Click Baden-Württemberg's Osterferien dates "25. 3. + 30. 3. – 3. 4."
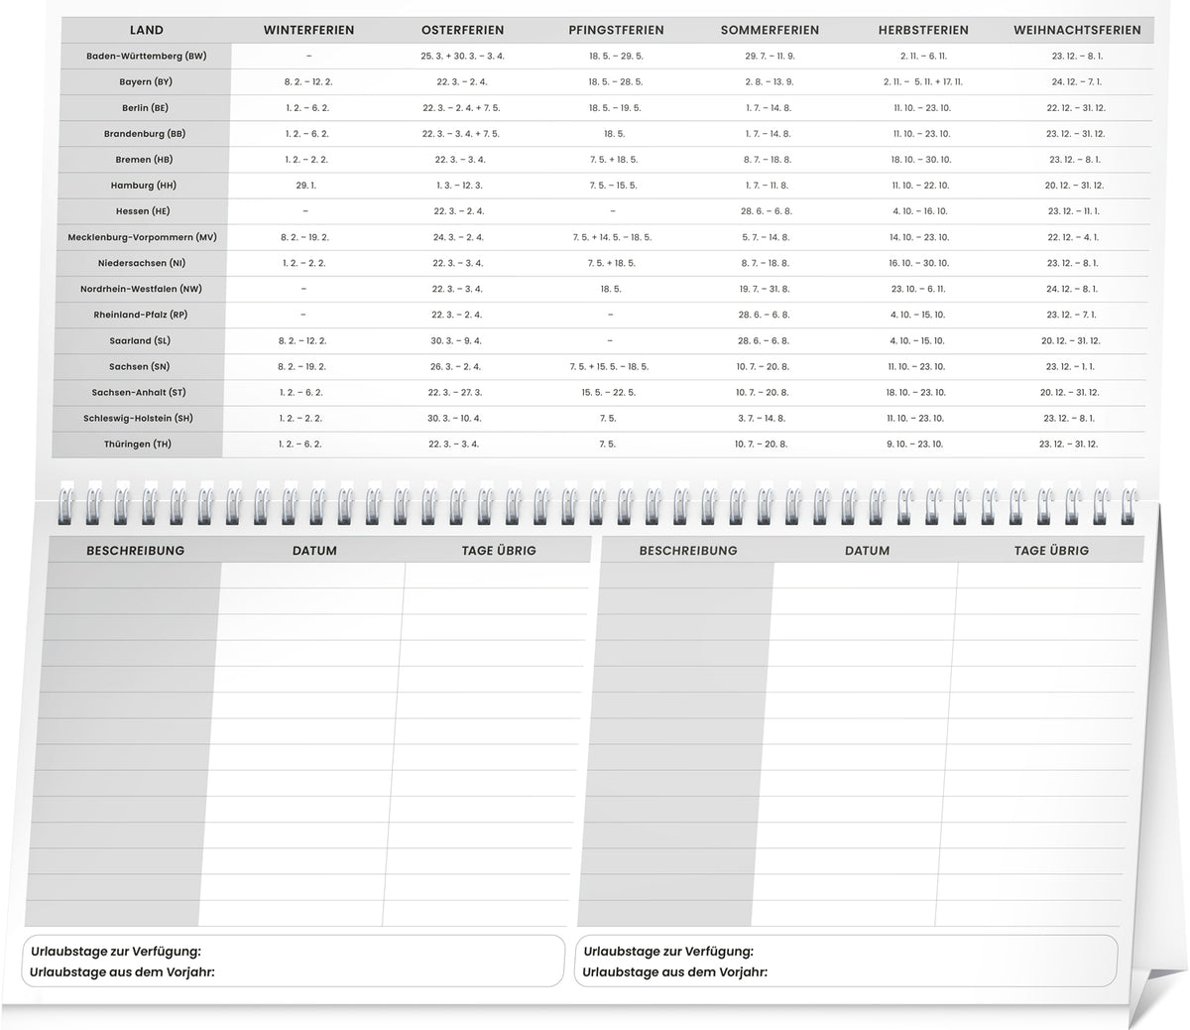 pos(463,57)
